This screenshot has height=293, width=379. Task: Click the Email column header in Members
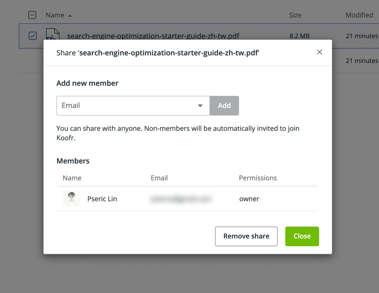point(159,178)
